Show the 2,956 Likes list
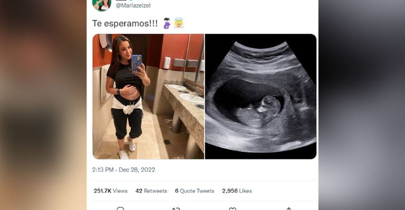 coord(237,191)
